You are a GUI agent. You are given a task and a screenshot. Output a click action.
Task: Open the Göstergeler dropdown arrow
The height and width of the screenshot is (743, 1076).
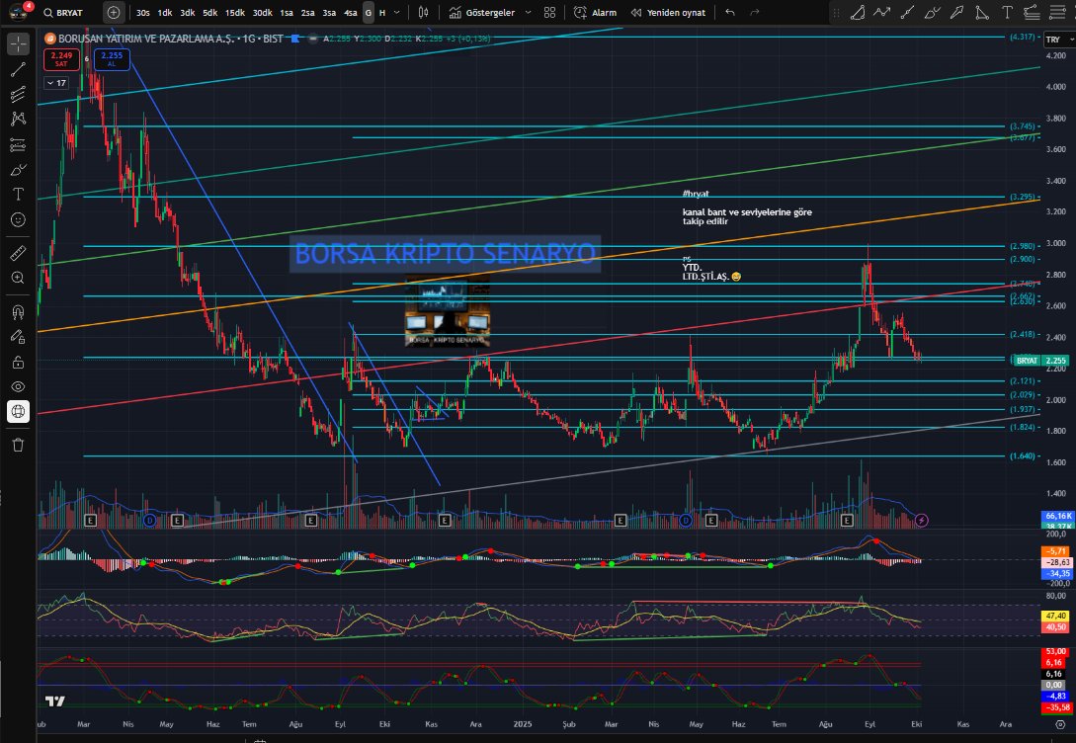pyautogui.click(x=528, y=12)
